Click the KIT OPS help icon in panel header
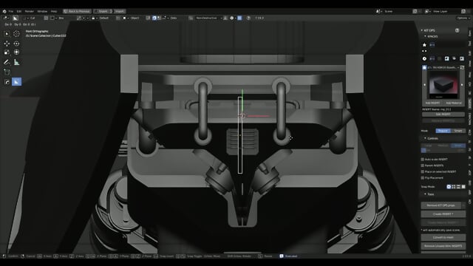 457,30
